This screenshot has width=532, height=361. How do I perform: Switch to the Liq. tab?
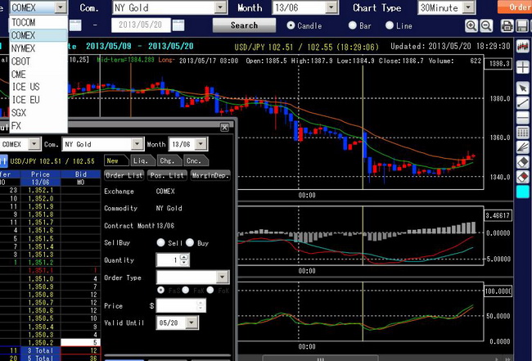click(142, 160)
